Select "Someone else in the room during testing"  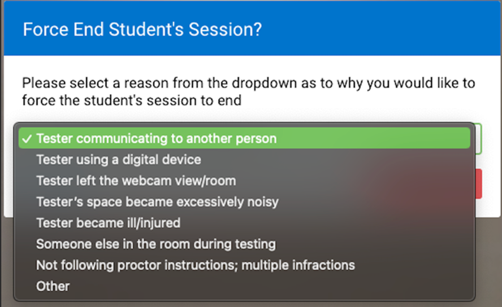point(244,244)
